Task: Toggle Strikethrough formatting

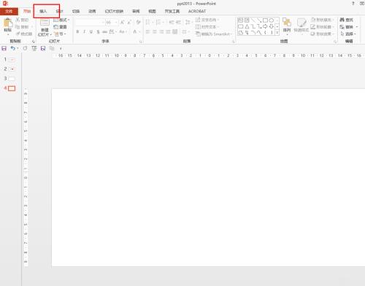Action: pyautogui.click(x=104, y=31)
